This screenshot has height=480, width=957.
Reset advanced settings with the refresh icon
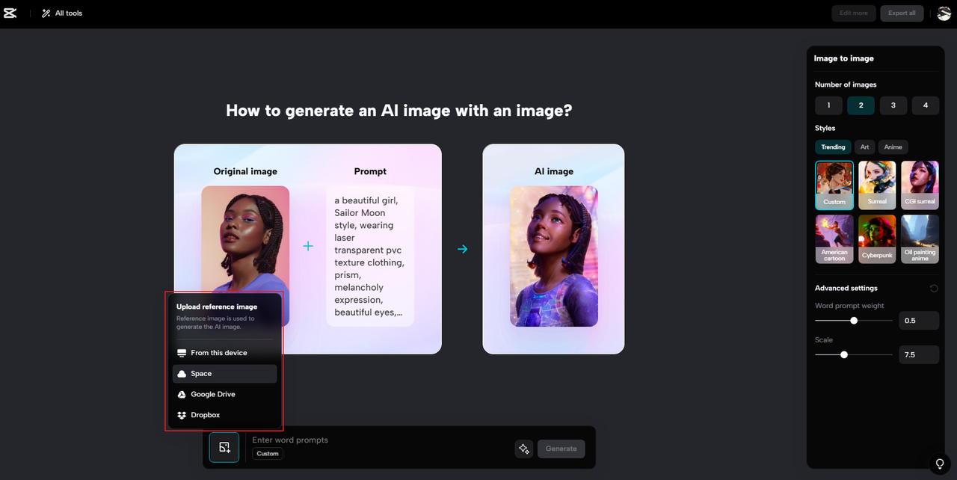[x=934, y=289]
